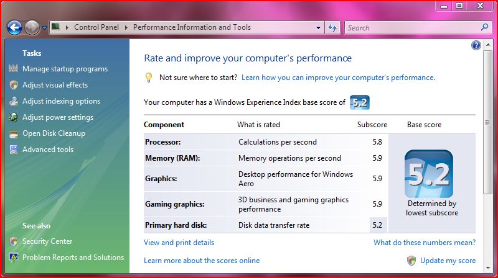Expand the address bar history dropdown
498x278 pixels.
point(318,27)
